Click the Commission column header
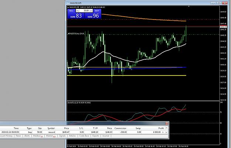The image size is (231, 148). pyautogui.click(x=120, y=128)
